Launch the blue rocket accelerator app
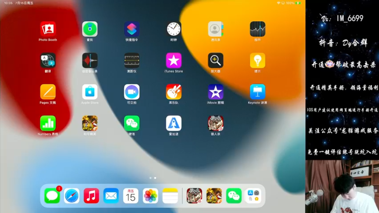Viewport: 379px width, 213px height. tap(173, 123)
